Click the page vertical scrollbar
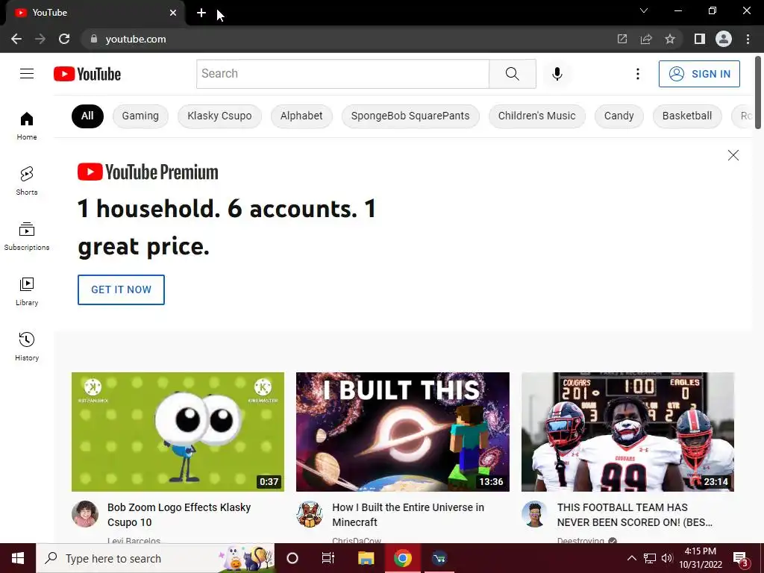 tap(758, 93)
